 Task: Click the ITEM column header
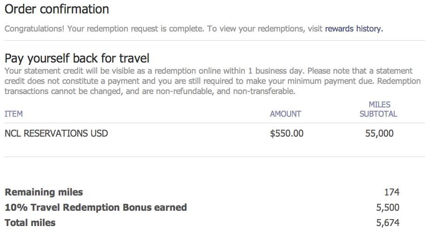pyautogui.click(x=13, y=114)
